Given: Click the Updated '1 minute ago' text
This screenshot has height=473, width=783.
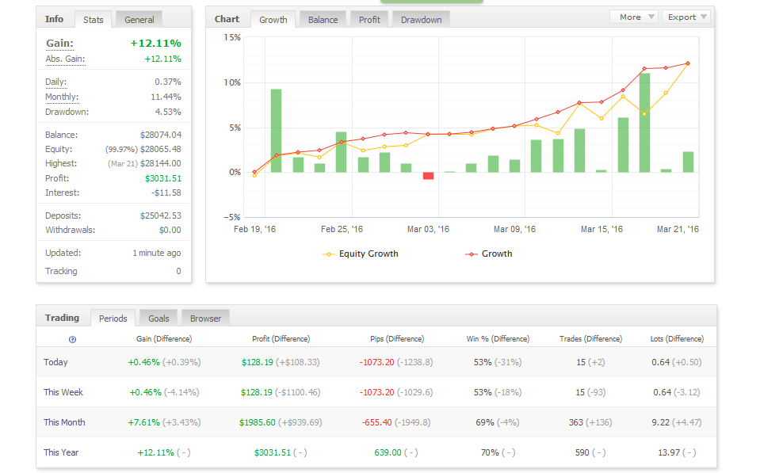Looking at the screenshot, I should click(157, 254).
